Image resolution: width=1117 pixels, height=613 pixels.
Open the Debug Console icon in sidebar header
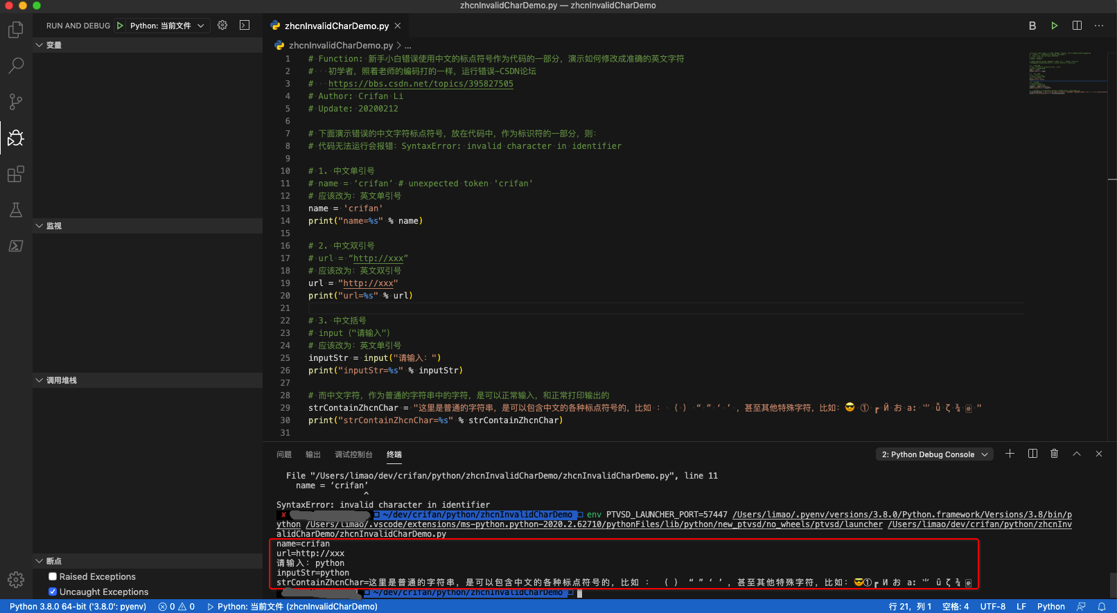click(x=245, y=25)
